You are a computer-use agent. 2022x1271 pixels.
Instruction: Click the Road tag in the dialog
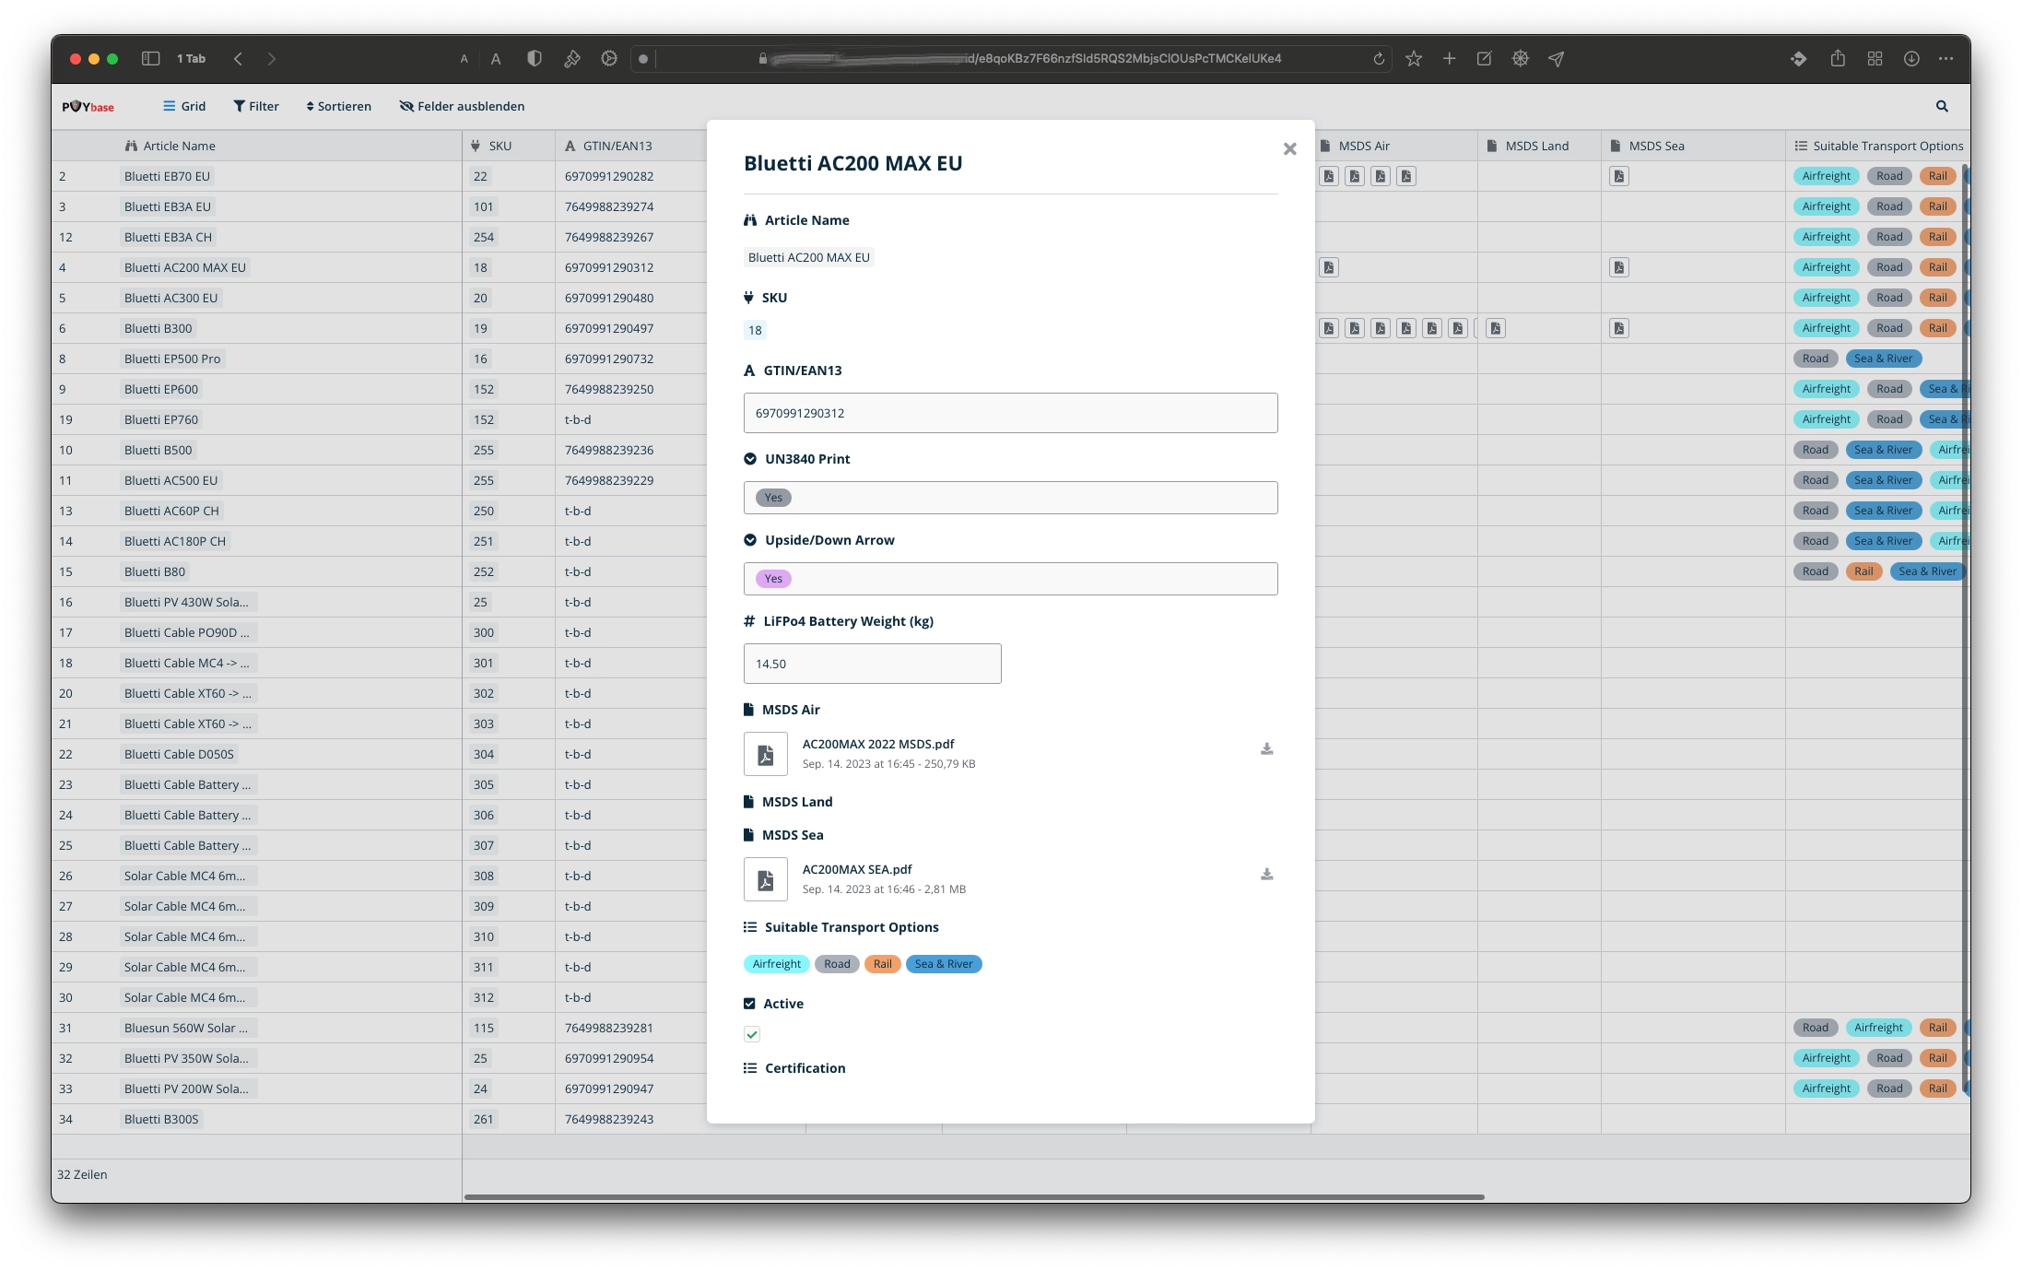(x=837, y=964)
